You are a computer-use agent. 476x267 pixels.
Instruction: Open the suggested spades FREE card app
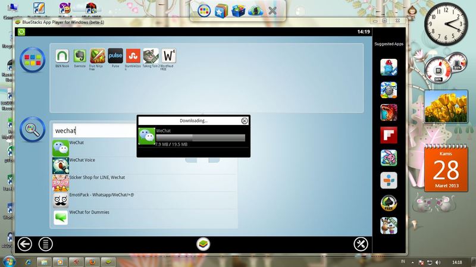[x=389, y=203]
